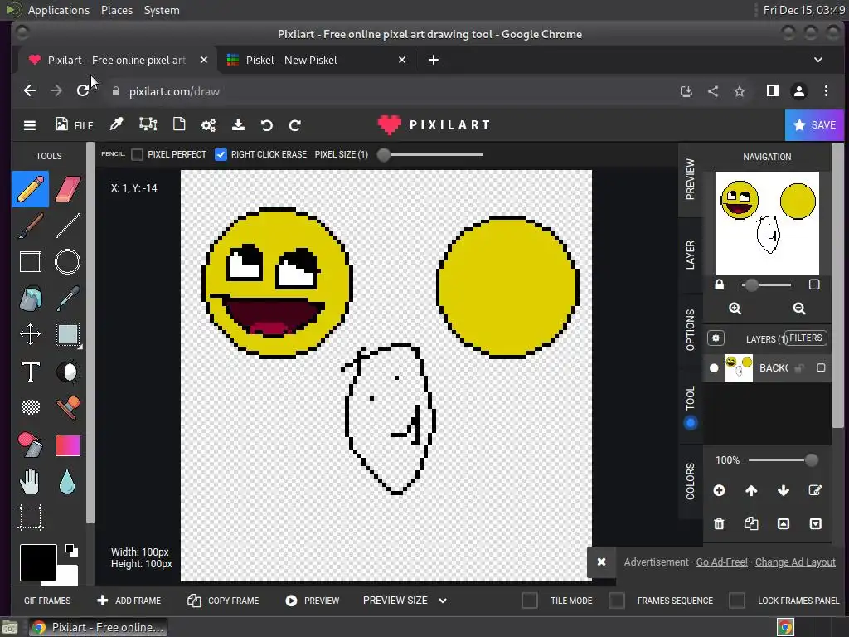Open the LAYER side tab

[691, 255]
